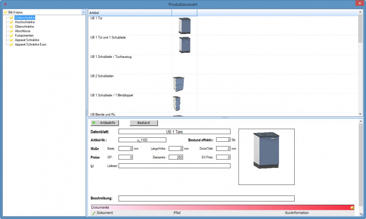This screenshot has width=366, height=219.
Task: Click the Breite input field
Action: click(126, 148)
